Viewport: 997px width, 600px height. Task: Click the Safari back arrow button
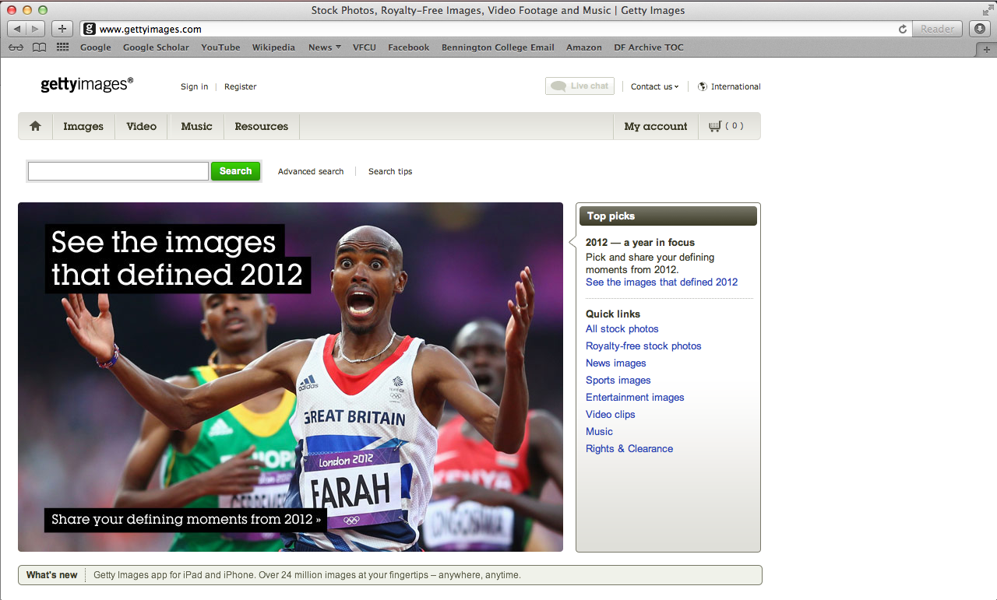coord(17,29)
